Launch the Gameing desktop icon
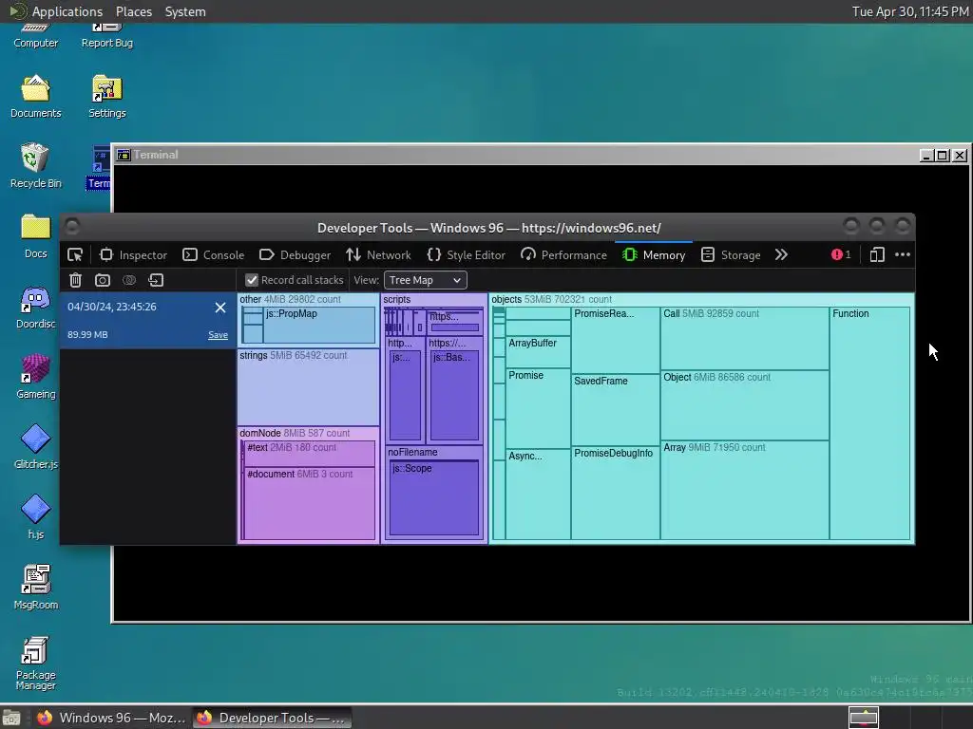The image size is (973, 729). (35, 376)
